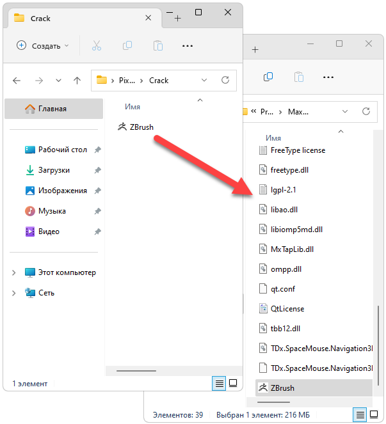The height and width of the screenshot is (424, 386).
Task: Open Рабочий стол in the sidebar
Action: pos(63,150)
